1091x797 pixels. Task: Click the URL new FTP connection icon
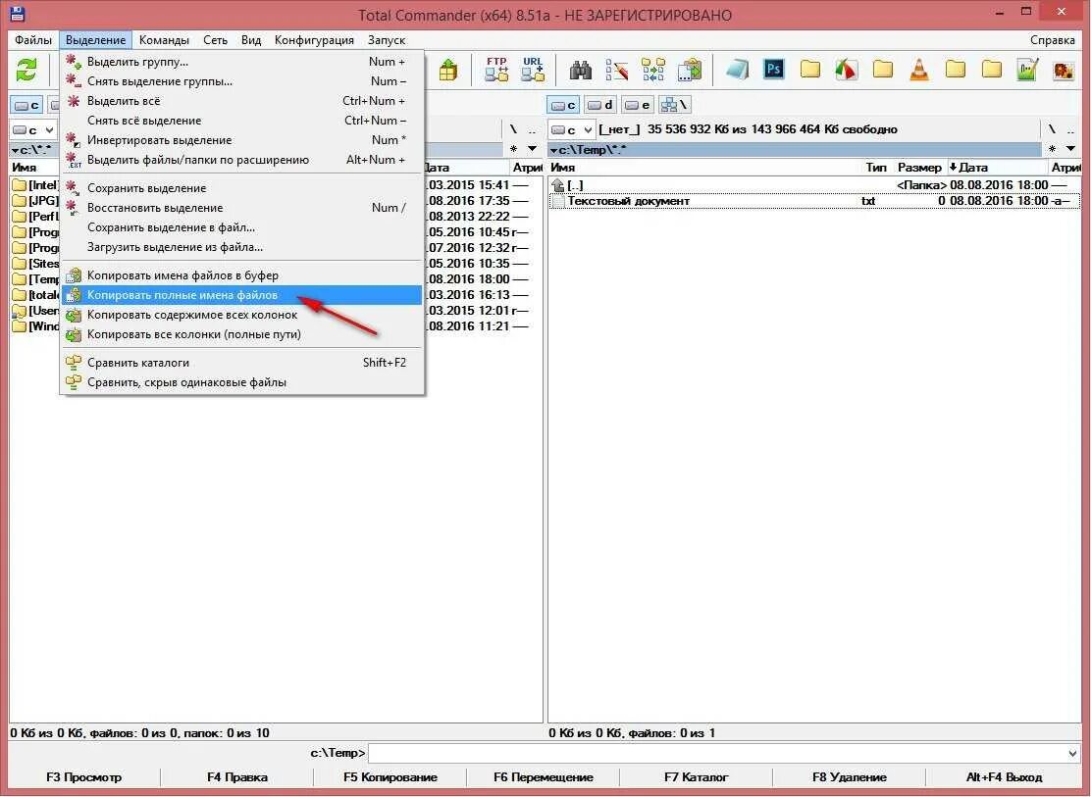coord(533,70)
